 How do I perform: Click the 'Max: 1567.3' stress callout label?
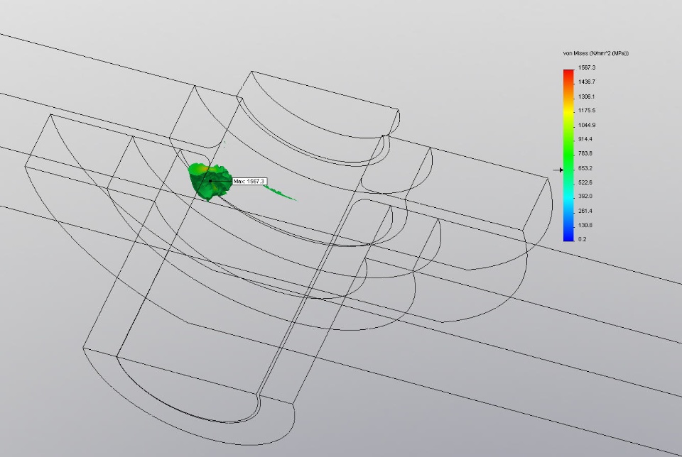pos(249,181)
